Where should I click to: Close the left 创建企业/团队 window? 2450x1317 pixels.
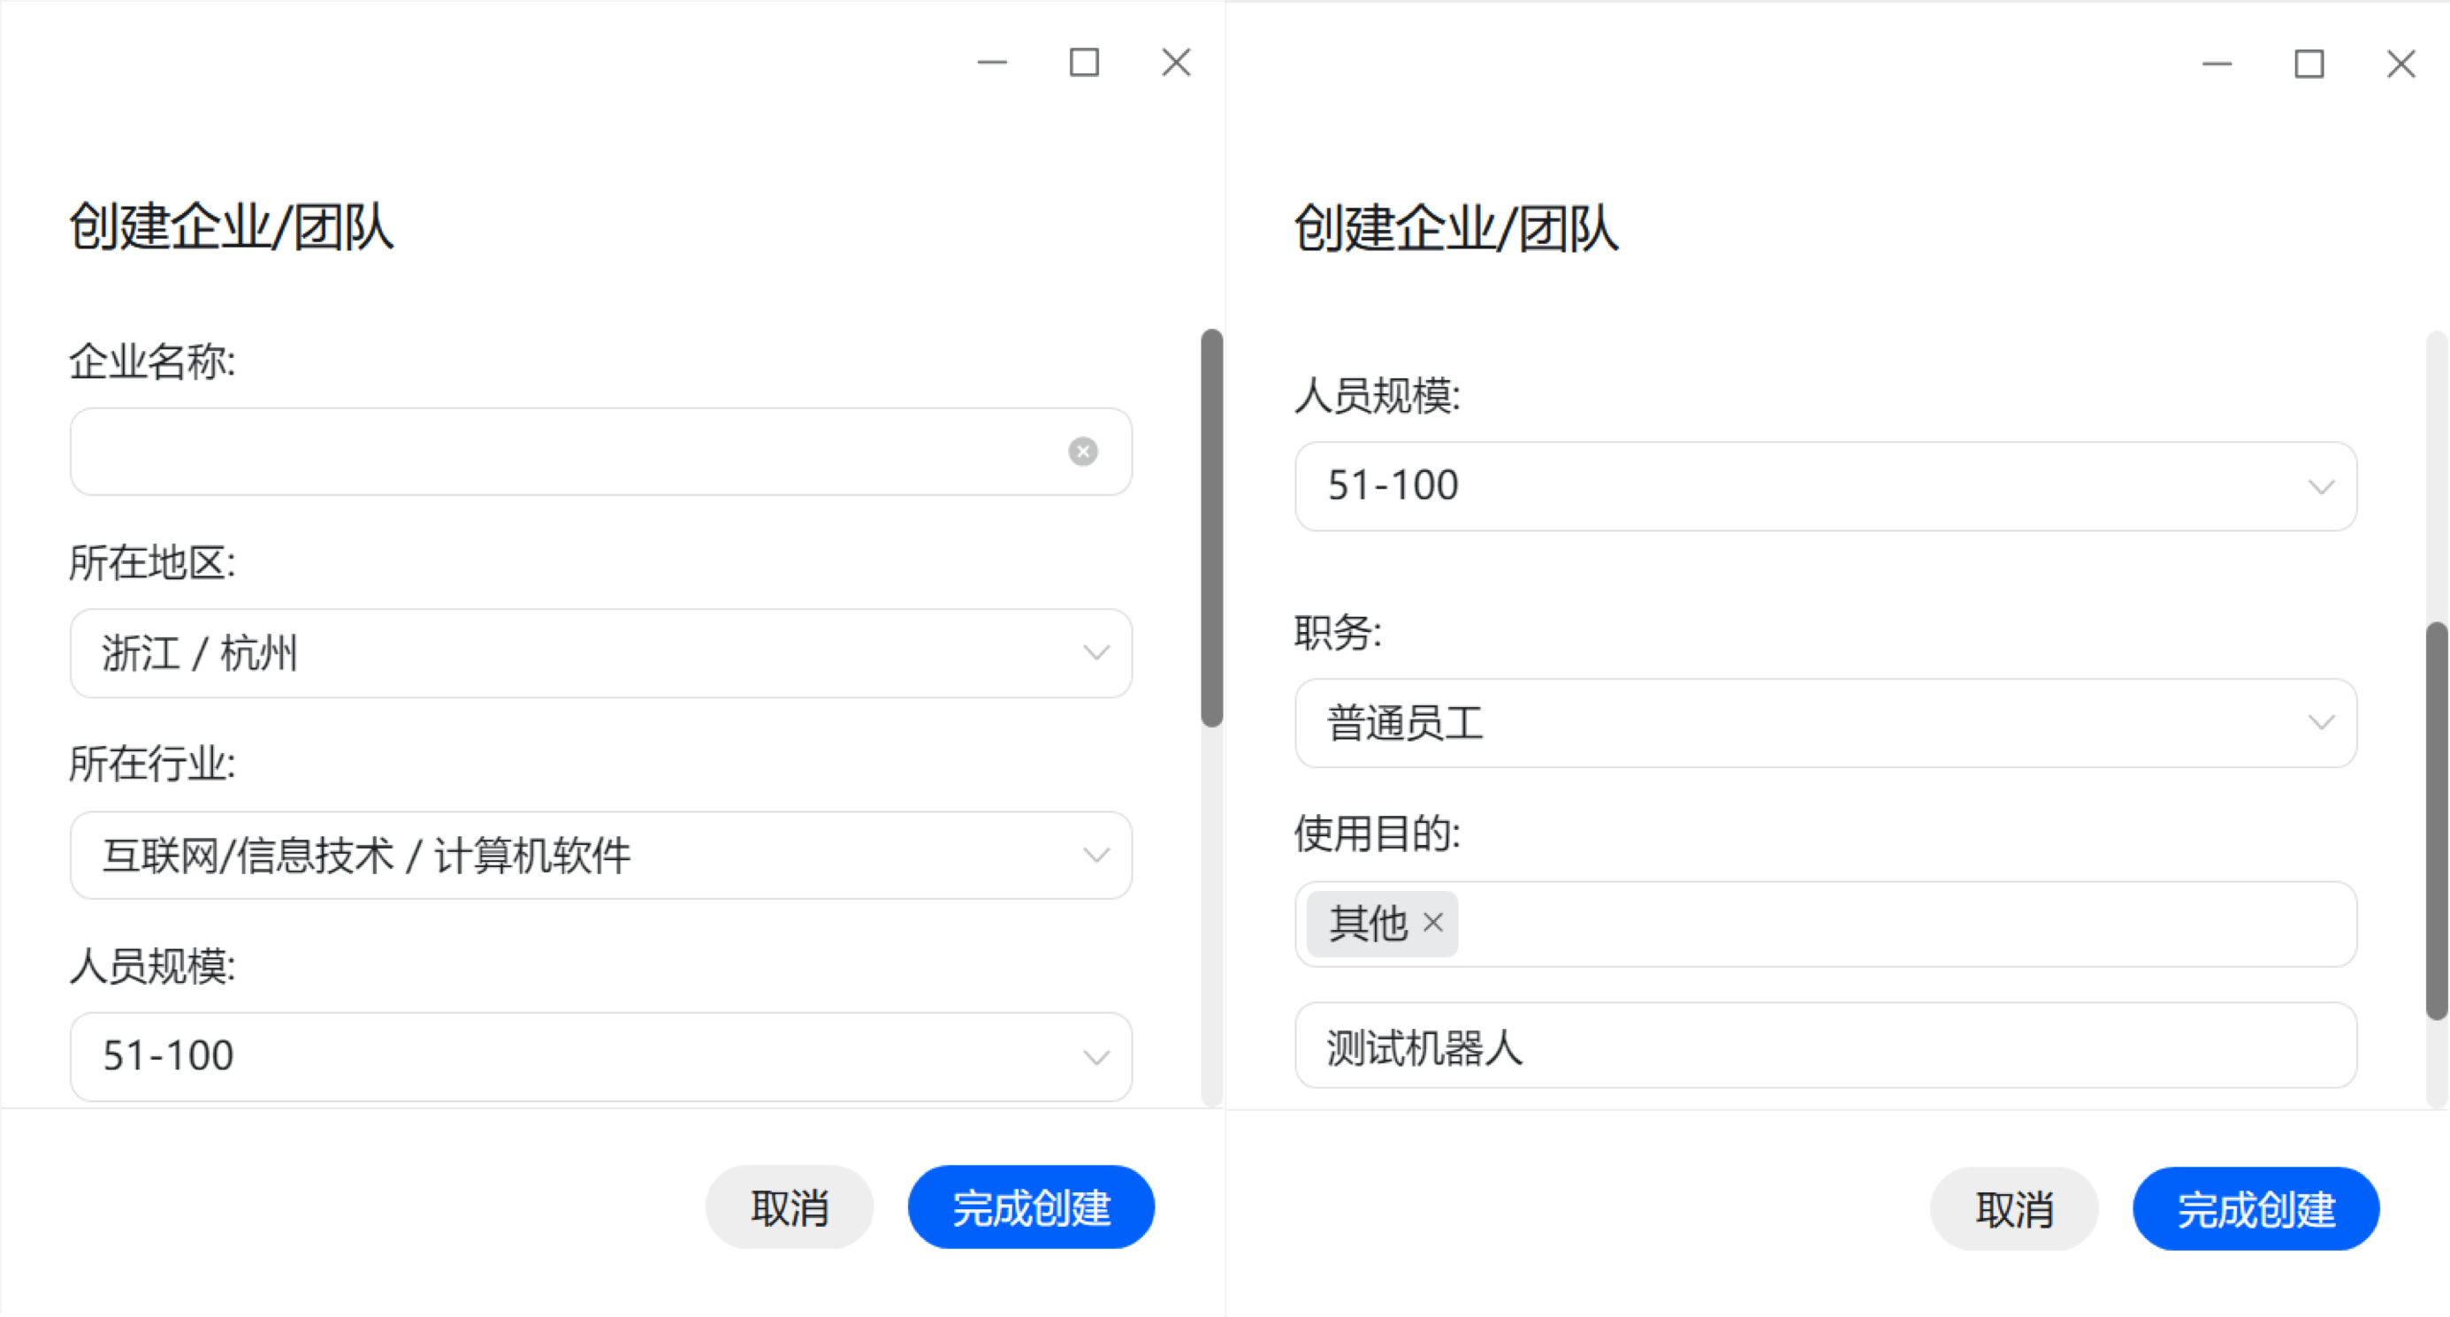click(x=1176, y=63)
